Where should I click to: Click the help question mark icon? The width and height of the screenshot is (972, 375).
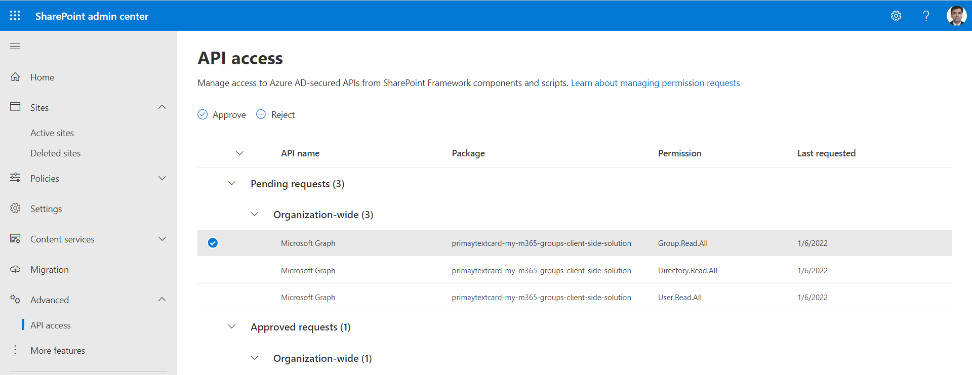tap(926, 16)
